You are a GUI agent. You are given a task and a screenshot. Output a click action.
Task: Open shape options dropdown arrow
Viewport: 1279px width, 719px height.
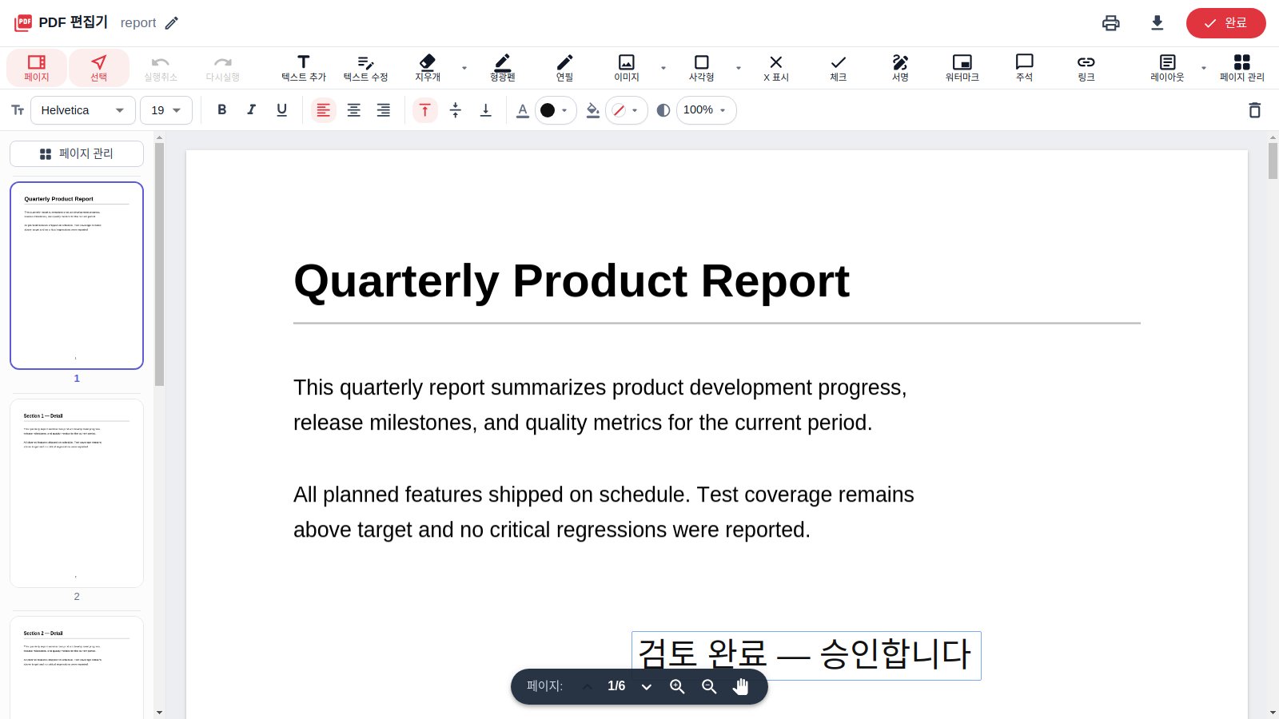click(739, 68)
